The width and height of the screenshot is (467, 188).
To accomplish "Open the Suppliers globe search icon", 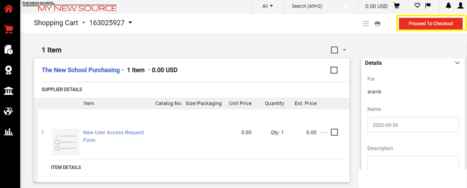I will pyautogui.click(x=9, y=111).
